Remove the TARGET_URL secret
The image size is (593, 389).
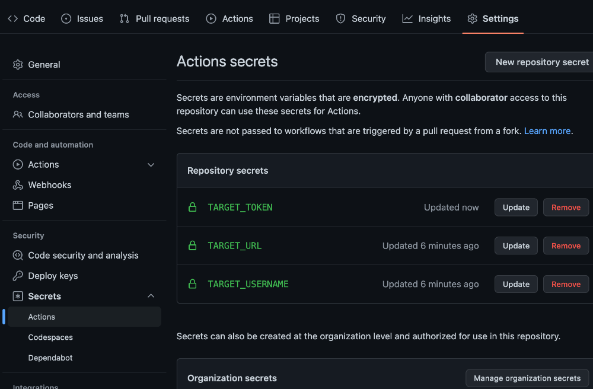(566, 245)
